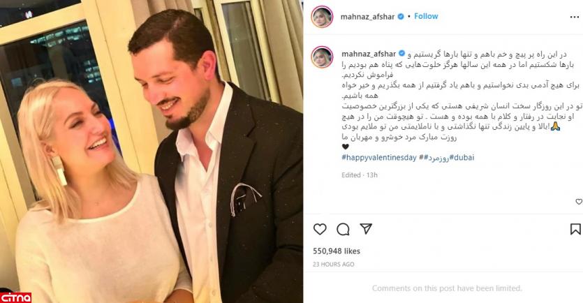Open the #dubai hashtag
Screen dimensions: 583x303
462,157
